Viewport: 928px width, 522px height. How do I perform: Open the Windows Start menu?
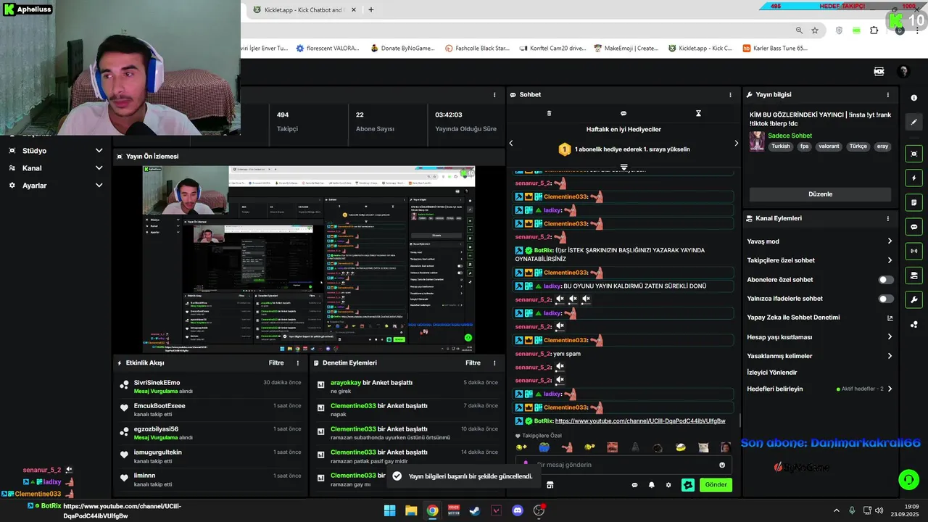(389, 510)
